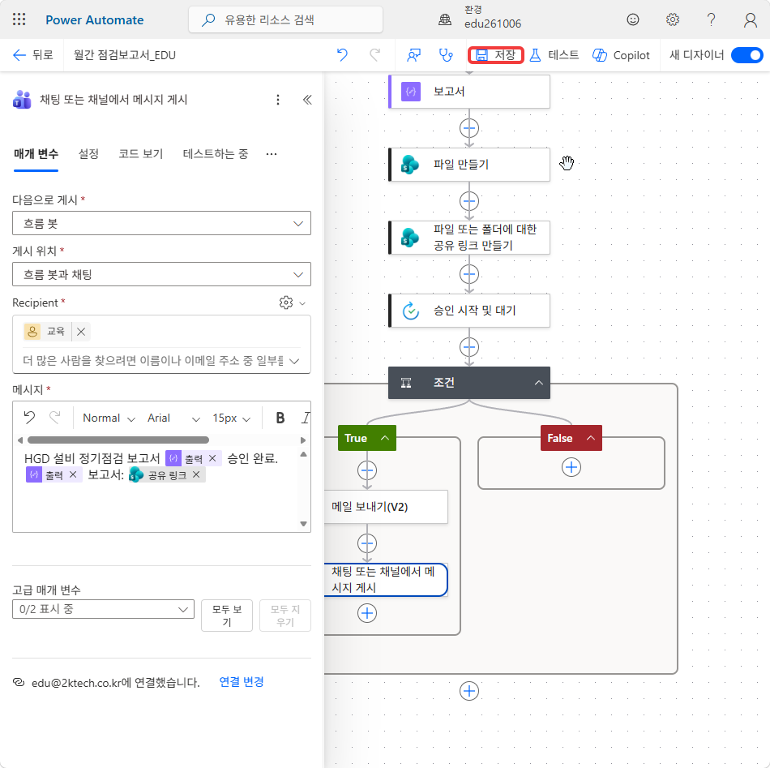Add action inside the False branch
Viewport: 770px width, 768px height.
[x=571, y=467]
